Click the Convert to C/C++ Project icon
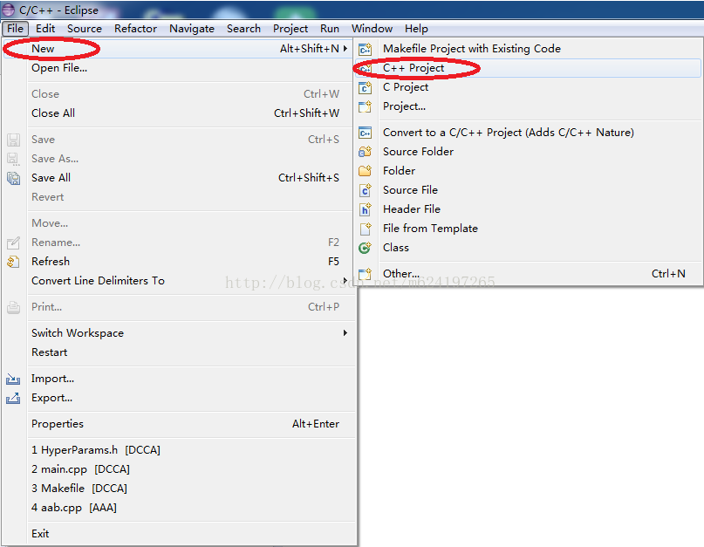 click(x=365, y=133)
